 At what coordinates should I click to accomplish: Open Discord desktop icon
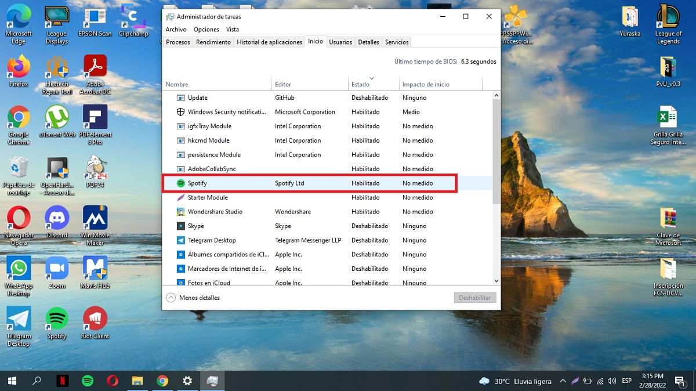56,217
